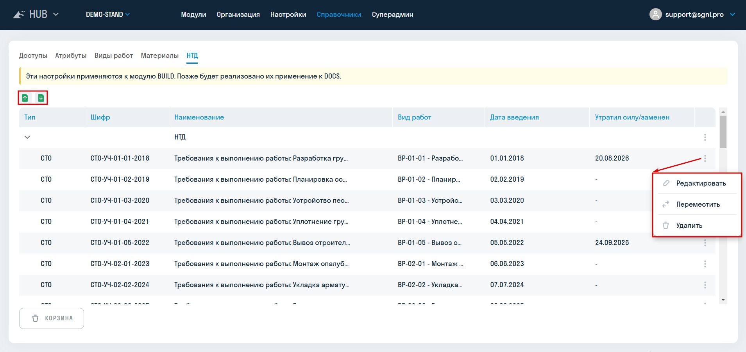This screenshot has width=746, height=352.
Task: Click the arrows icon next to Переместить
Action: coord(666,204)
